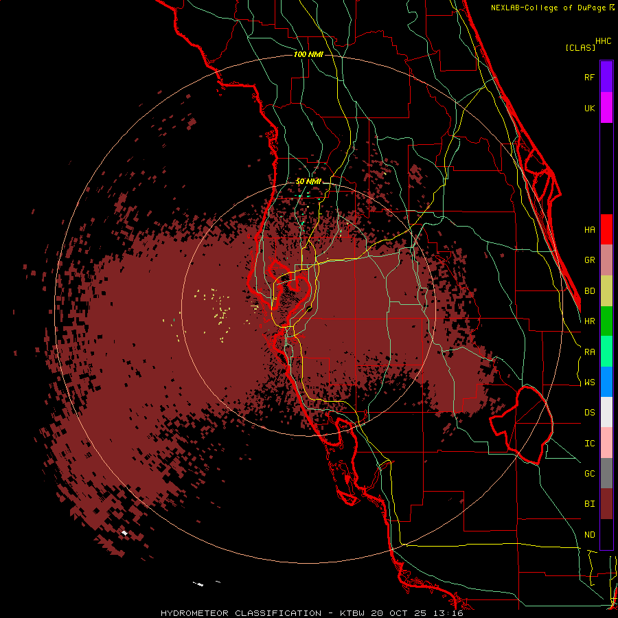Click the ND black legend swatch
618x618 pixels.
(606, 534)
